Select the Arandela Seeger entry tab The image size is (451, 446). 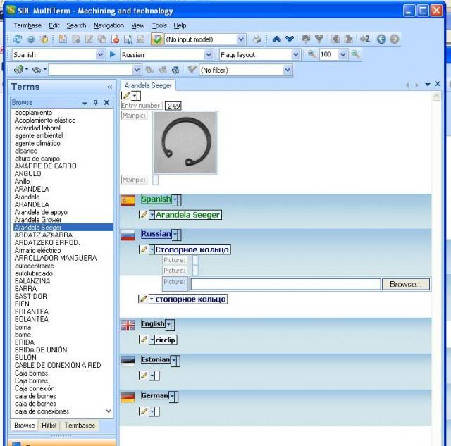tap(148, 85)
